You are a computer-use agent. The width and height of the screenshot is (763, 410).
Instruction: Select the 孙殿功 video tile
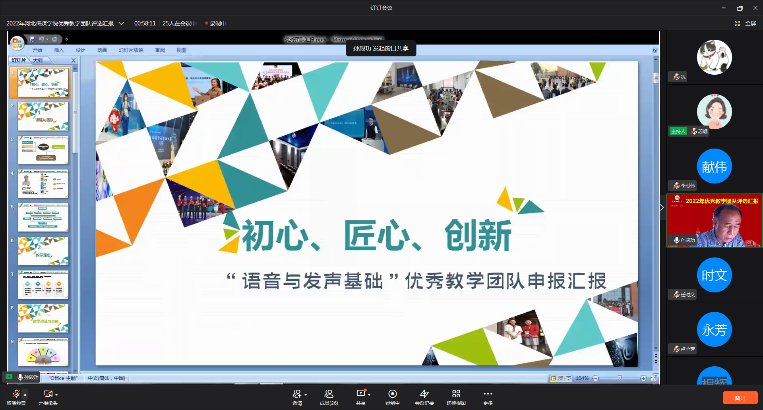(714, 220)
